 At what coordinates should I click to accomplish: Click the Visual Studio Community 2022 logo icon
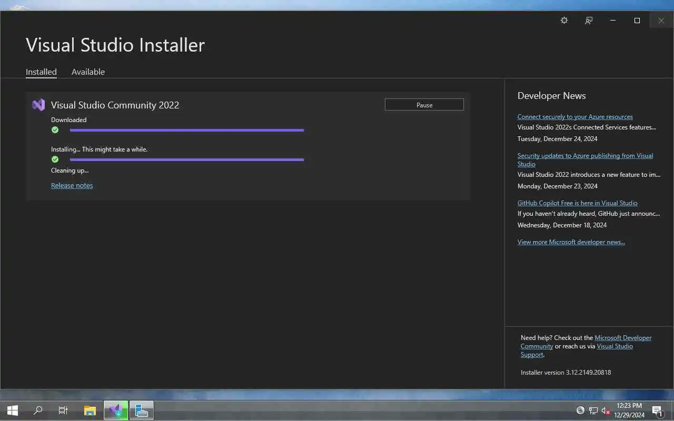38,105
